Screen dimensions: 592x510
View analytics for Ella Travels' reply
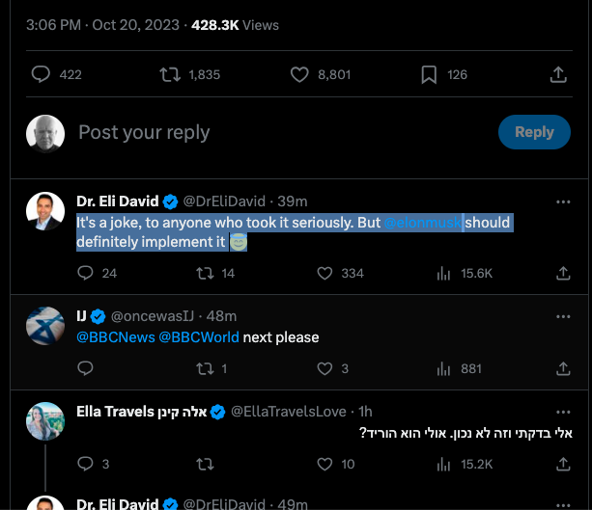[443, 464]
